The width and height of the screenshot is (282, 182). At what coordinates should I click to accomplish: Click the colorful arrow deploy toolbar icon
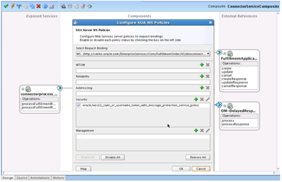coord(89,6)
